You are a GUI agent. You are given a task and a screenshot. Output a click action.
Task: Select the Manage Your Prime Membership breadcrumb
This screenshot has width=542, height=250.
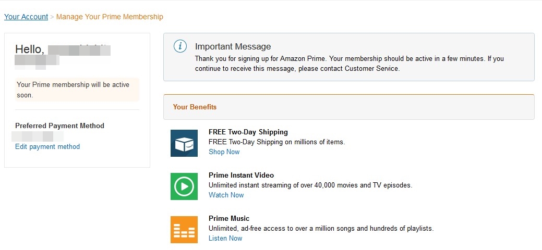110,17
